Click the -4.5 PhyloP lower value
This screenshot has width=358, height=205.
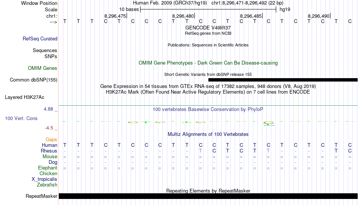point(49,128)
